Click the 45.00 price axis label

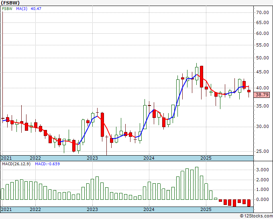(263, 72)
